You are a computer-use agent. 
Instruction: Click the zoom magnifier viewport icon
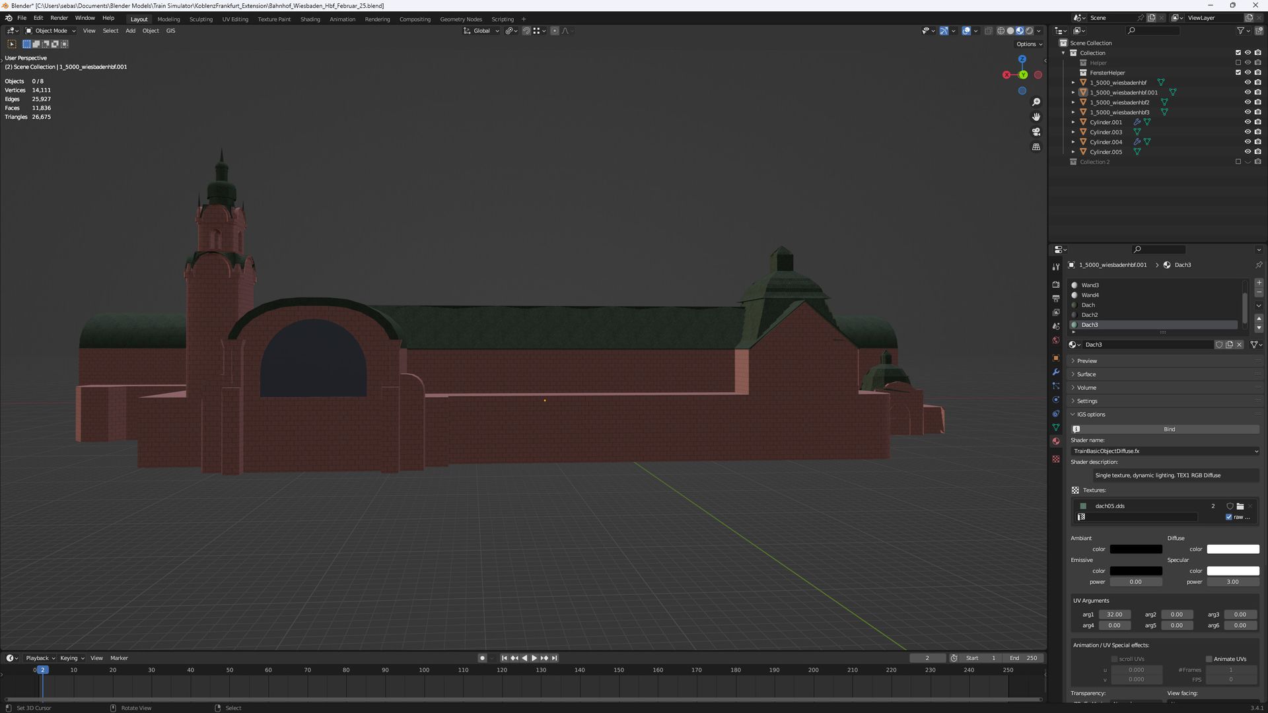(x=1036, y=102)
